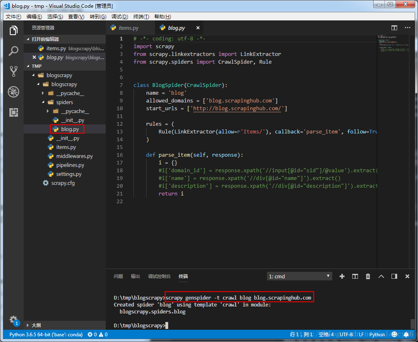Open the Source Control view
The image size is (418, 342).
tap(13, 71)
